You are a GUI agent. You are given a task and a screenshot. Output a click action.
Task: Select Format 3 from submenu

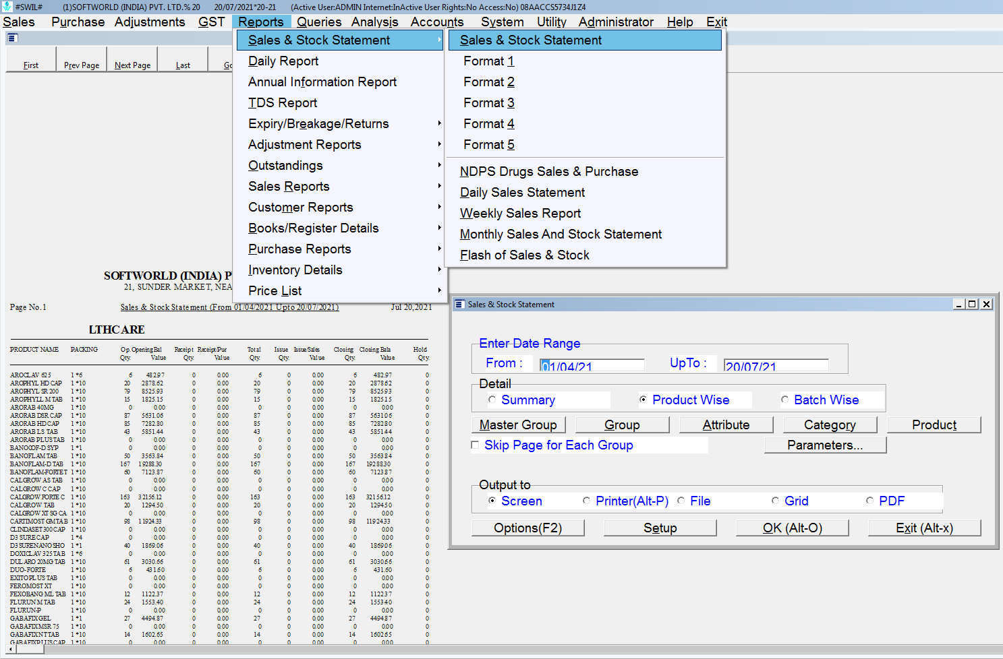pyautogui.click(x=489, y=103)
